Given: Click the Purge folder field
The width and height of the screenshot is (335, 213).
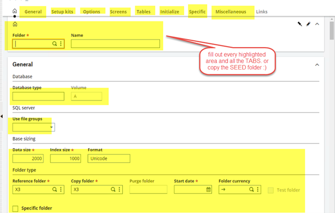Looking at the screenshot, I should (148, 189).
